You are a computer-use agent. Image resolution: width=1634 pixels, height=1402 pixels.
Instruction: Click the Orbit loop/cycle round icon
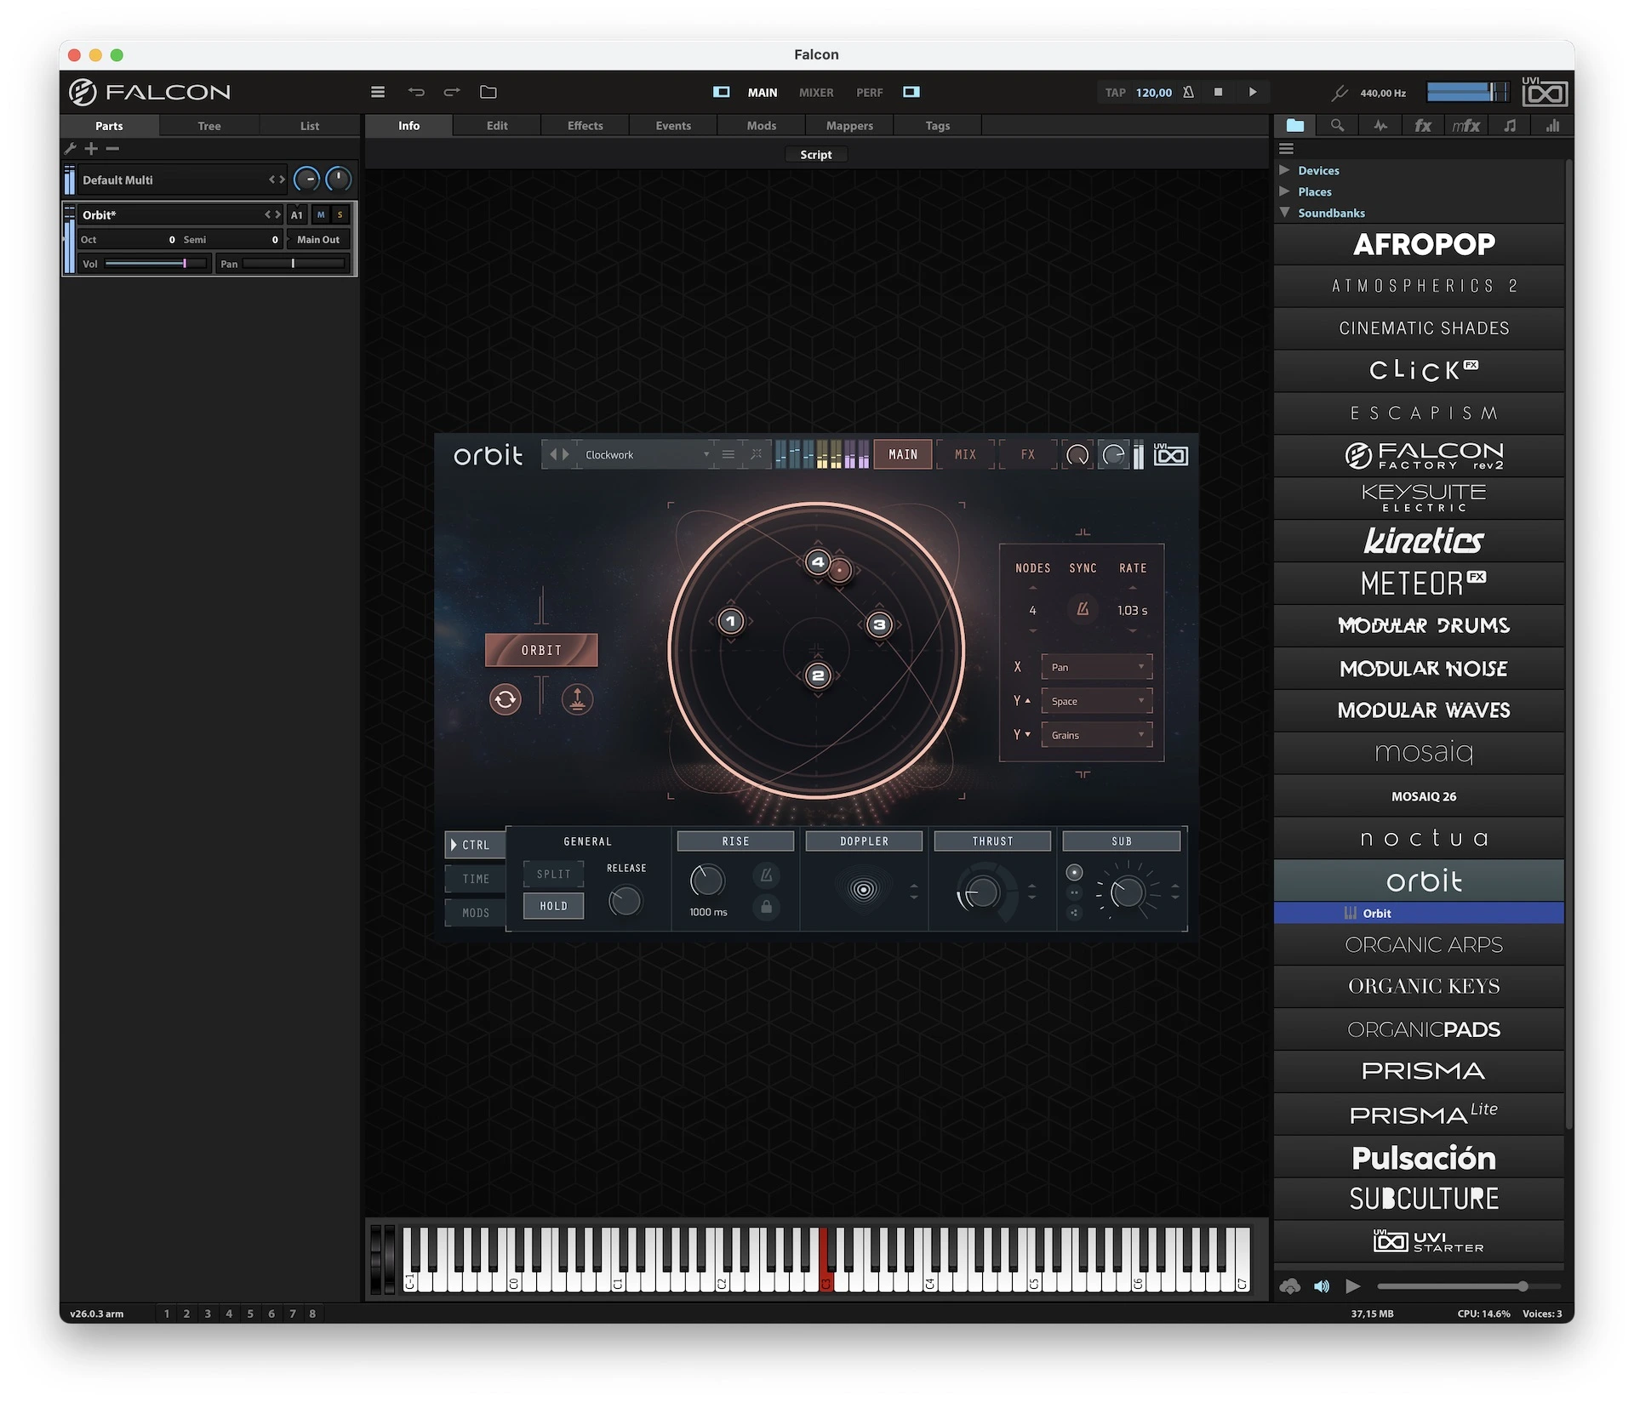[x=505, y=699]
